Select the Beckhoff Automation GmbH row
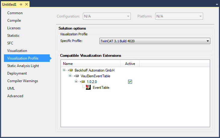 [94, 70]
